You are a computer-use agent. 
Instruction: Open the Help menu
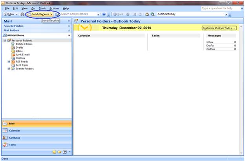(x=66, y=8)
